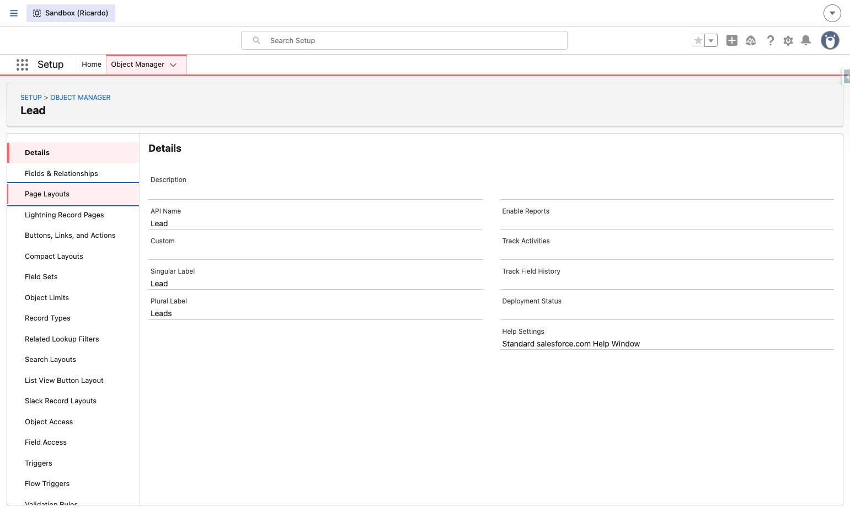Follow the SETUP breadcrumb link
850x512 pixels.
(x=31, y=98)
